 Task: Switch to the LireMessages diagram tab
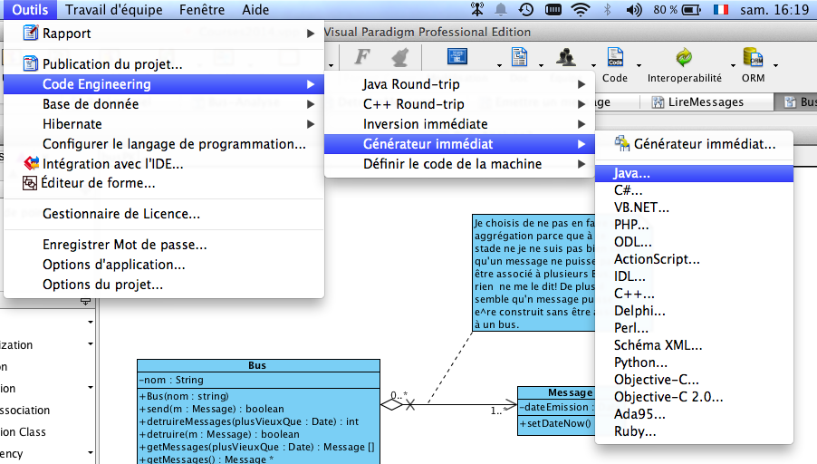(x=706, y=102)
